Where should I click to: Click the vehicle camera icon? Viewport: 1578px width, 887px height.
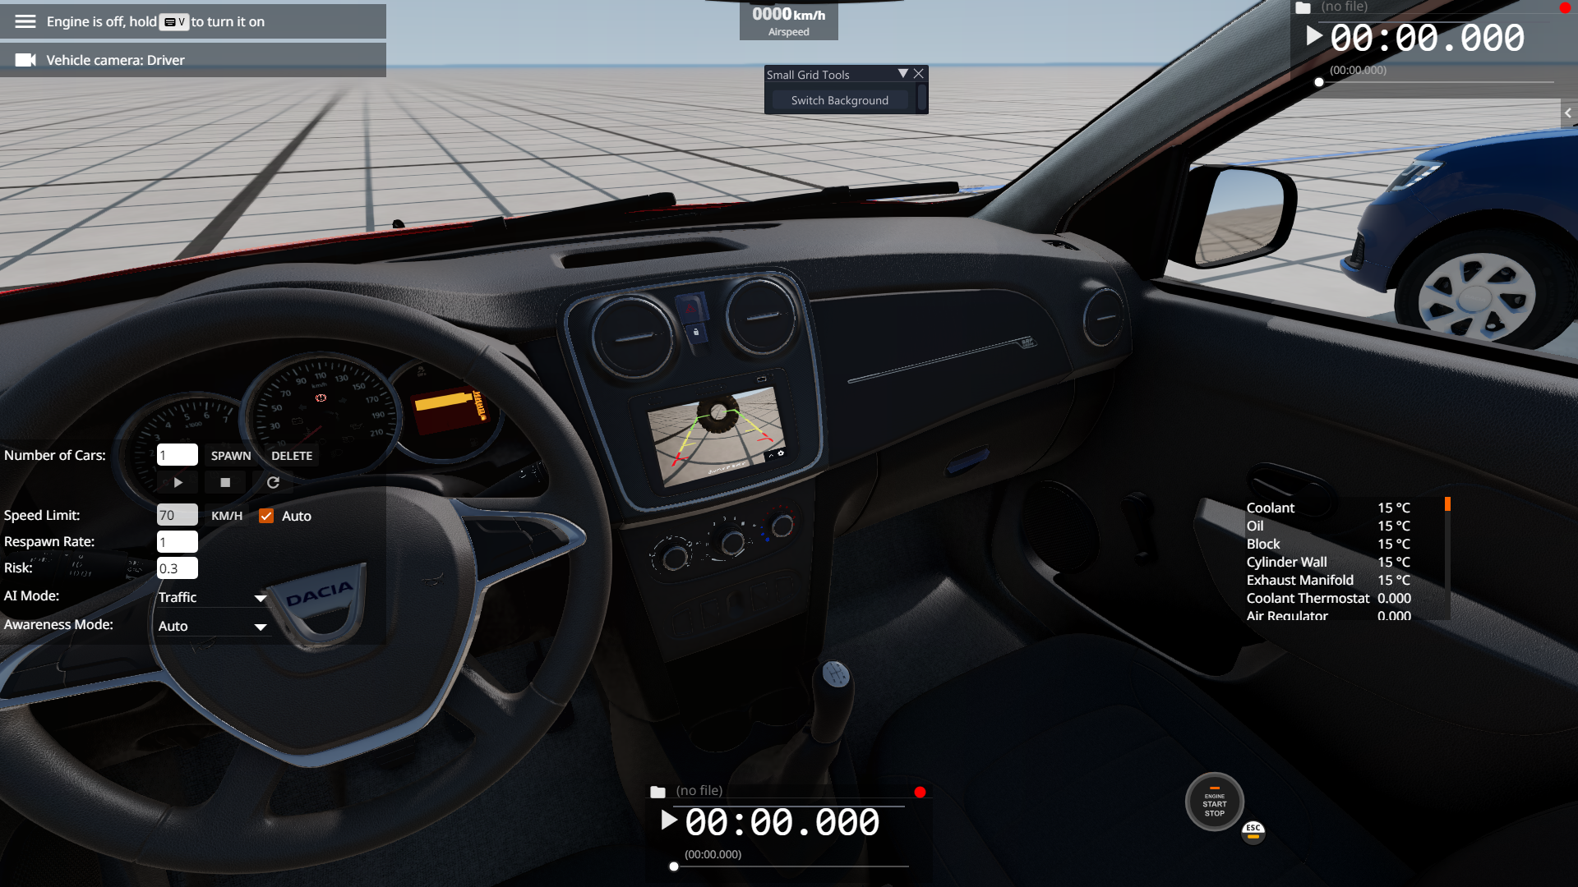tap(25, 60)
